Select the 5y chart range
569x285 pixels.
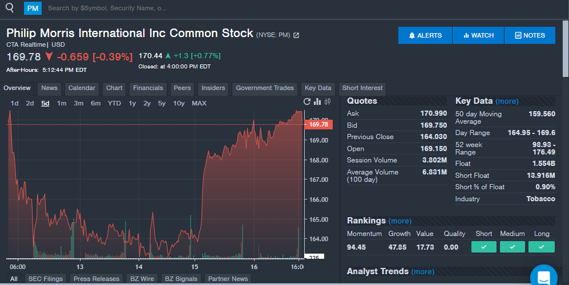pos(162,103)
